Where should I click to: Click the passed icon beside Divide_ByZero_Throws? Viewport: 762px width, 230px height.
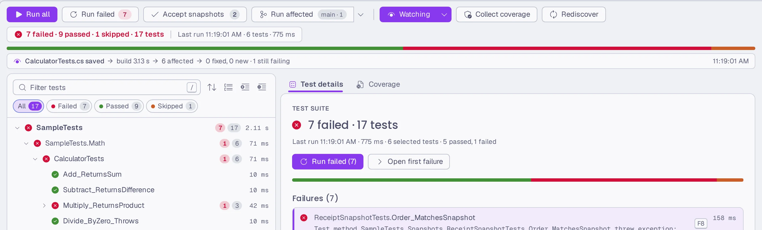click(x=55, y=221)
